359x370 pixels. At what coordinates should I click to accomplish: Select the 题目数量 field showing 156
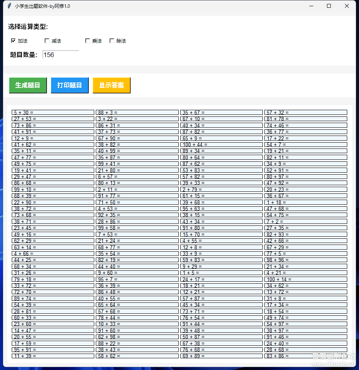click(x=61, y=55)
